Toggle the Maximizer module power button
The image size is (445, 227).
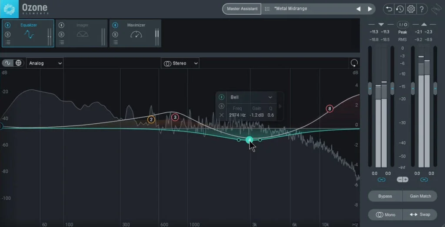click(115, 25)
